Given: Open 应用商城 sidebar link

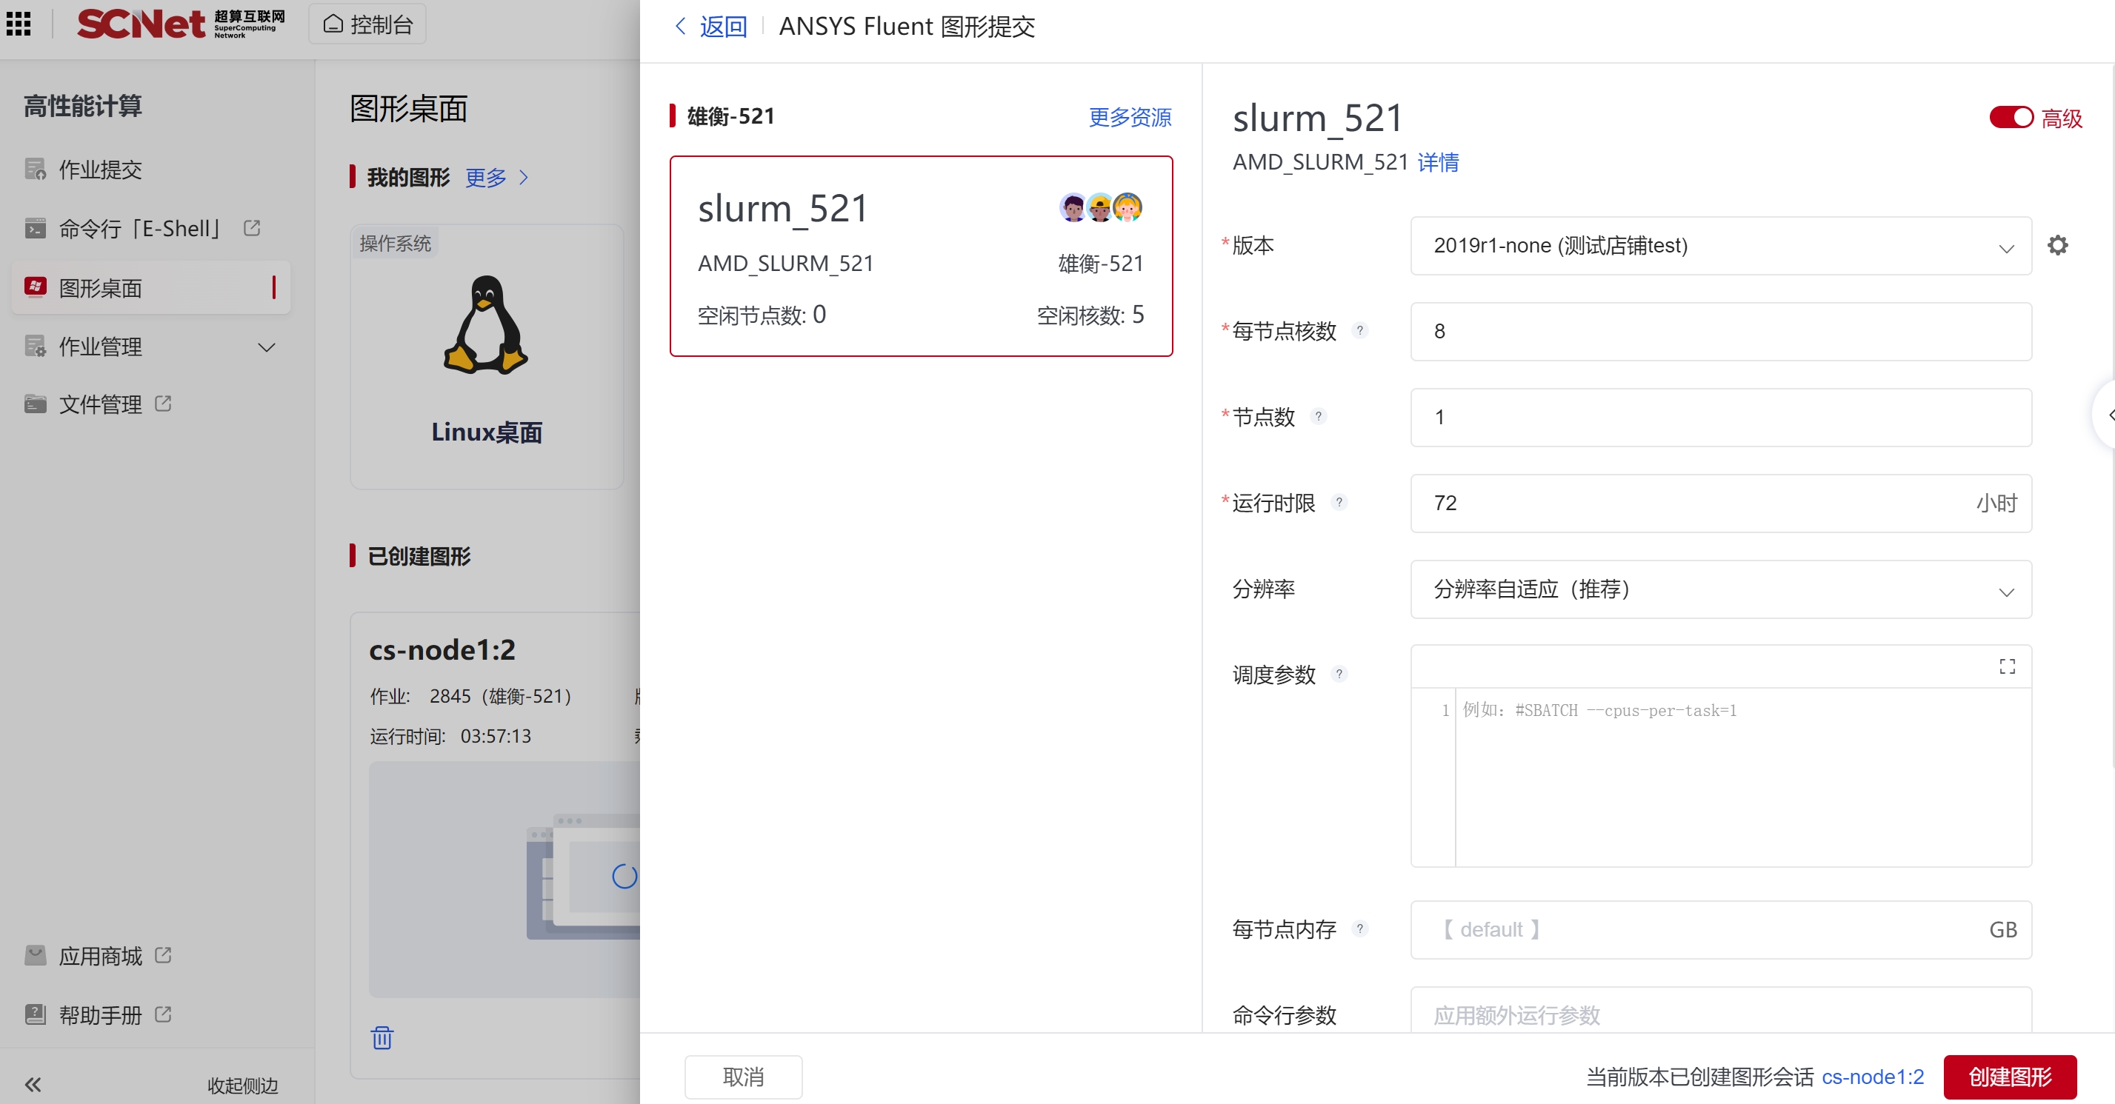Looking at the screenshot, I should 99,955.
